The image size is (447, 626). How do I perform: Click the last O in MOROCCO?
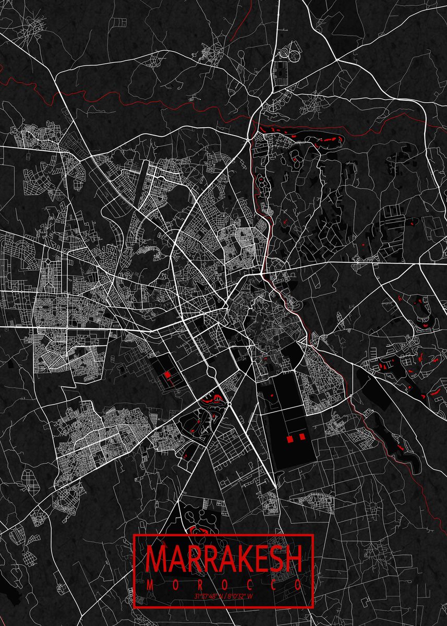click(x=298, y=585)
